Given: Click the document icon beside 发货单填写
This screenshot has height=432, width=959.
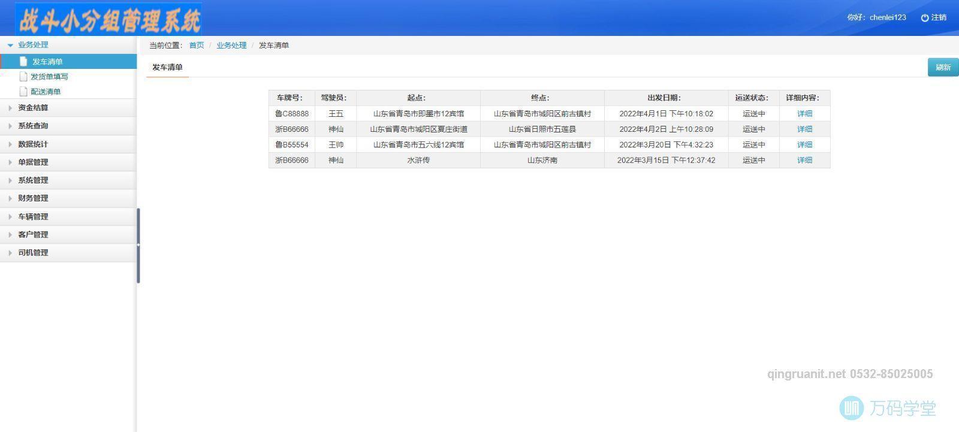Looking at the screenshot, I should point(23,76).
